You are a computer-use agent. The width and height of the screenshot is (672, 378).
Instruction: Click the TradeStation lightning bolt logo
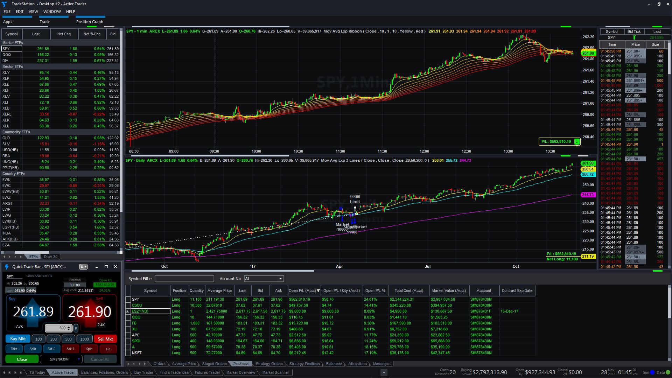tap(5, 4)
